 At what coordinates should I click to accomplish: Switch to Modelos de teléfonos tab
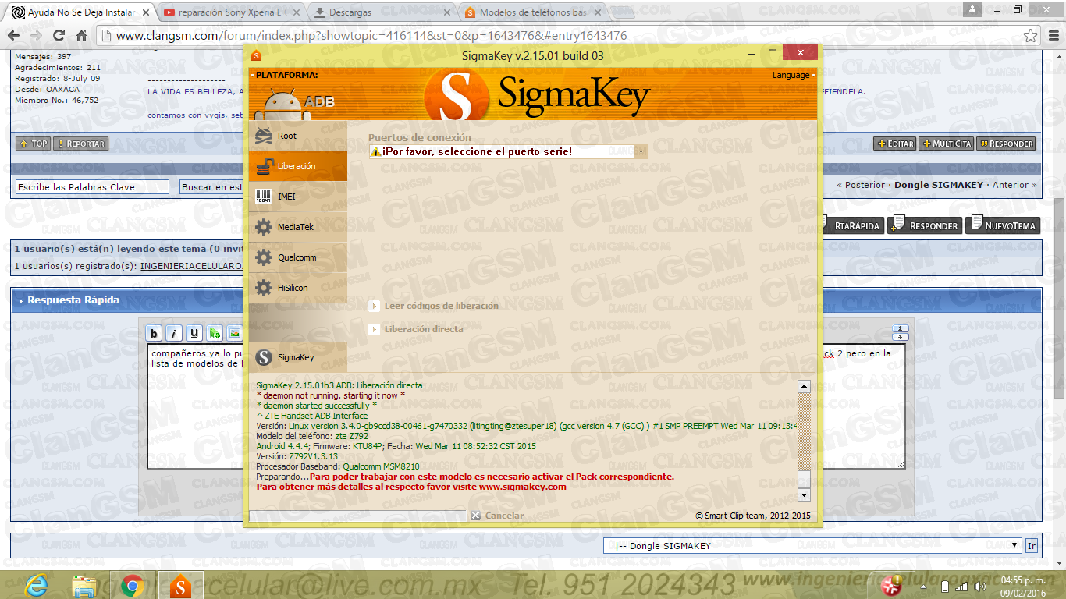click(x=533, y=12)
